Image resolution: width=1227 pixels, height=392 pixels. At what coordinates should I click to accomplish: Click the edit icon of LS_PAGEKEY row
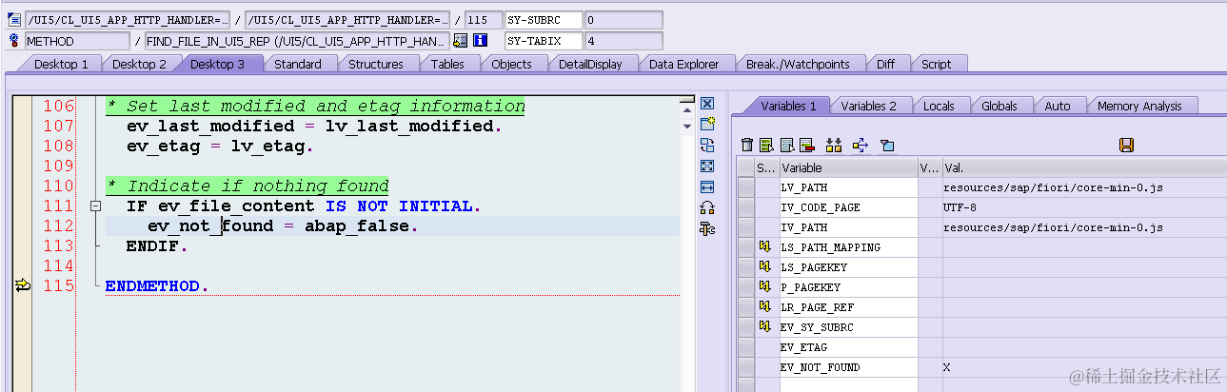click(765, 267)
